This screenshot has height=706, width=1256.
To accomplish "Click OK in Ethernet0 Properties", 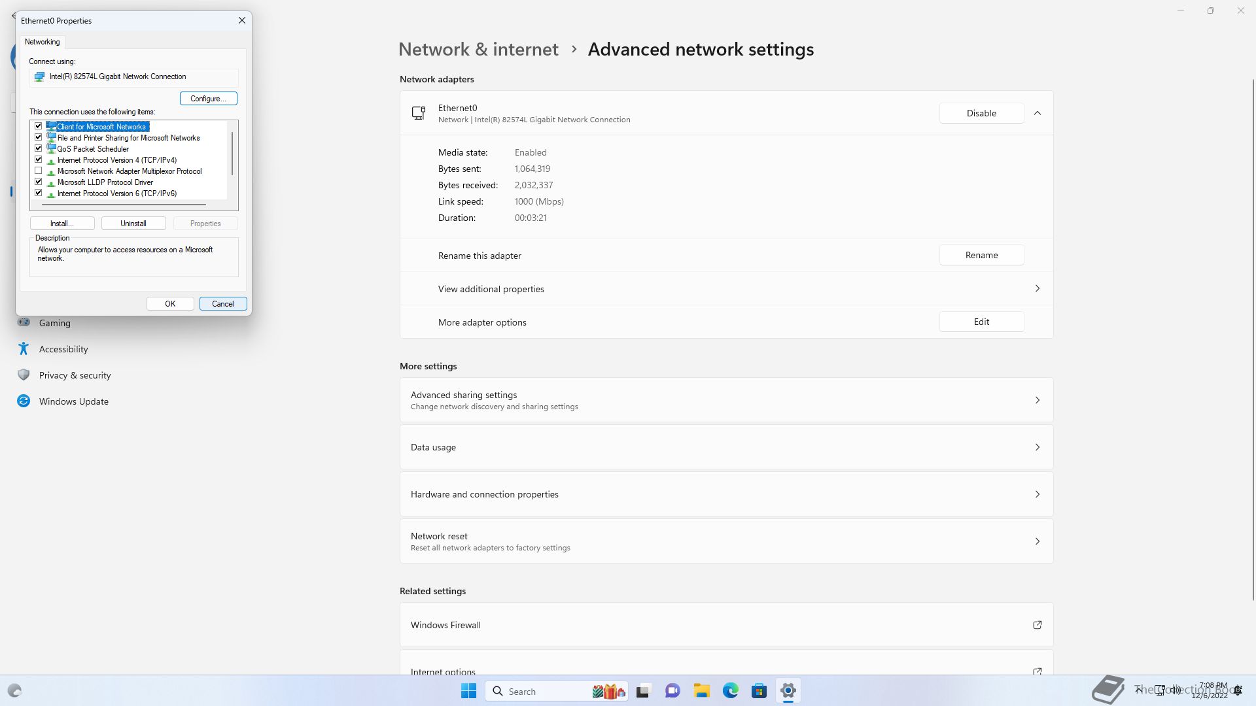I will (170, 304).
